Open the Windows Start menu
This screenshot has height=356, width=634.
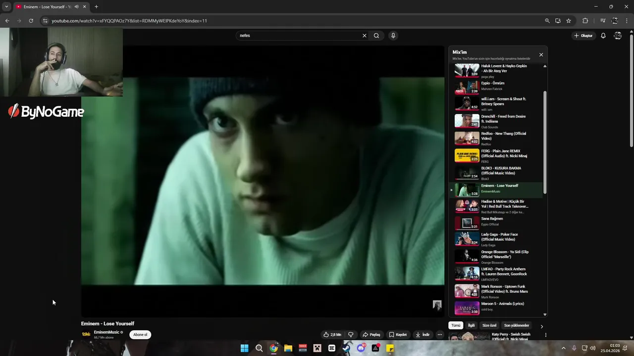click(x=244, y=348)
